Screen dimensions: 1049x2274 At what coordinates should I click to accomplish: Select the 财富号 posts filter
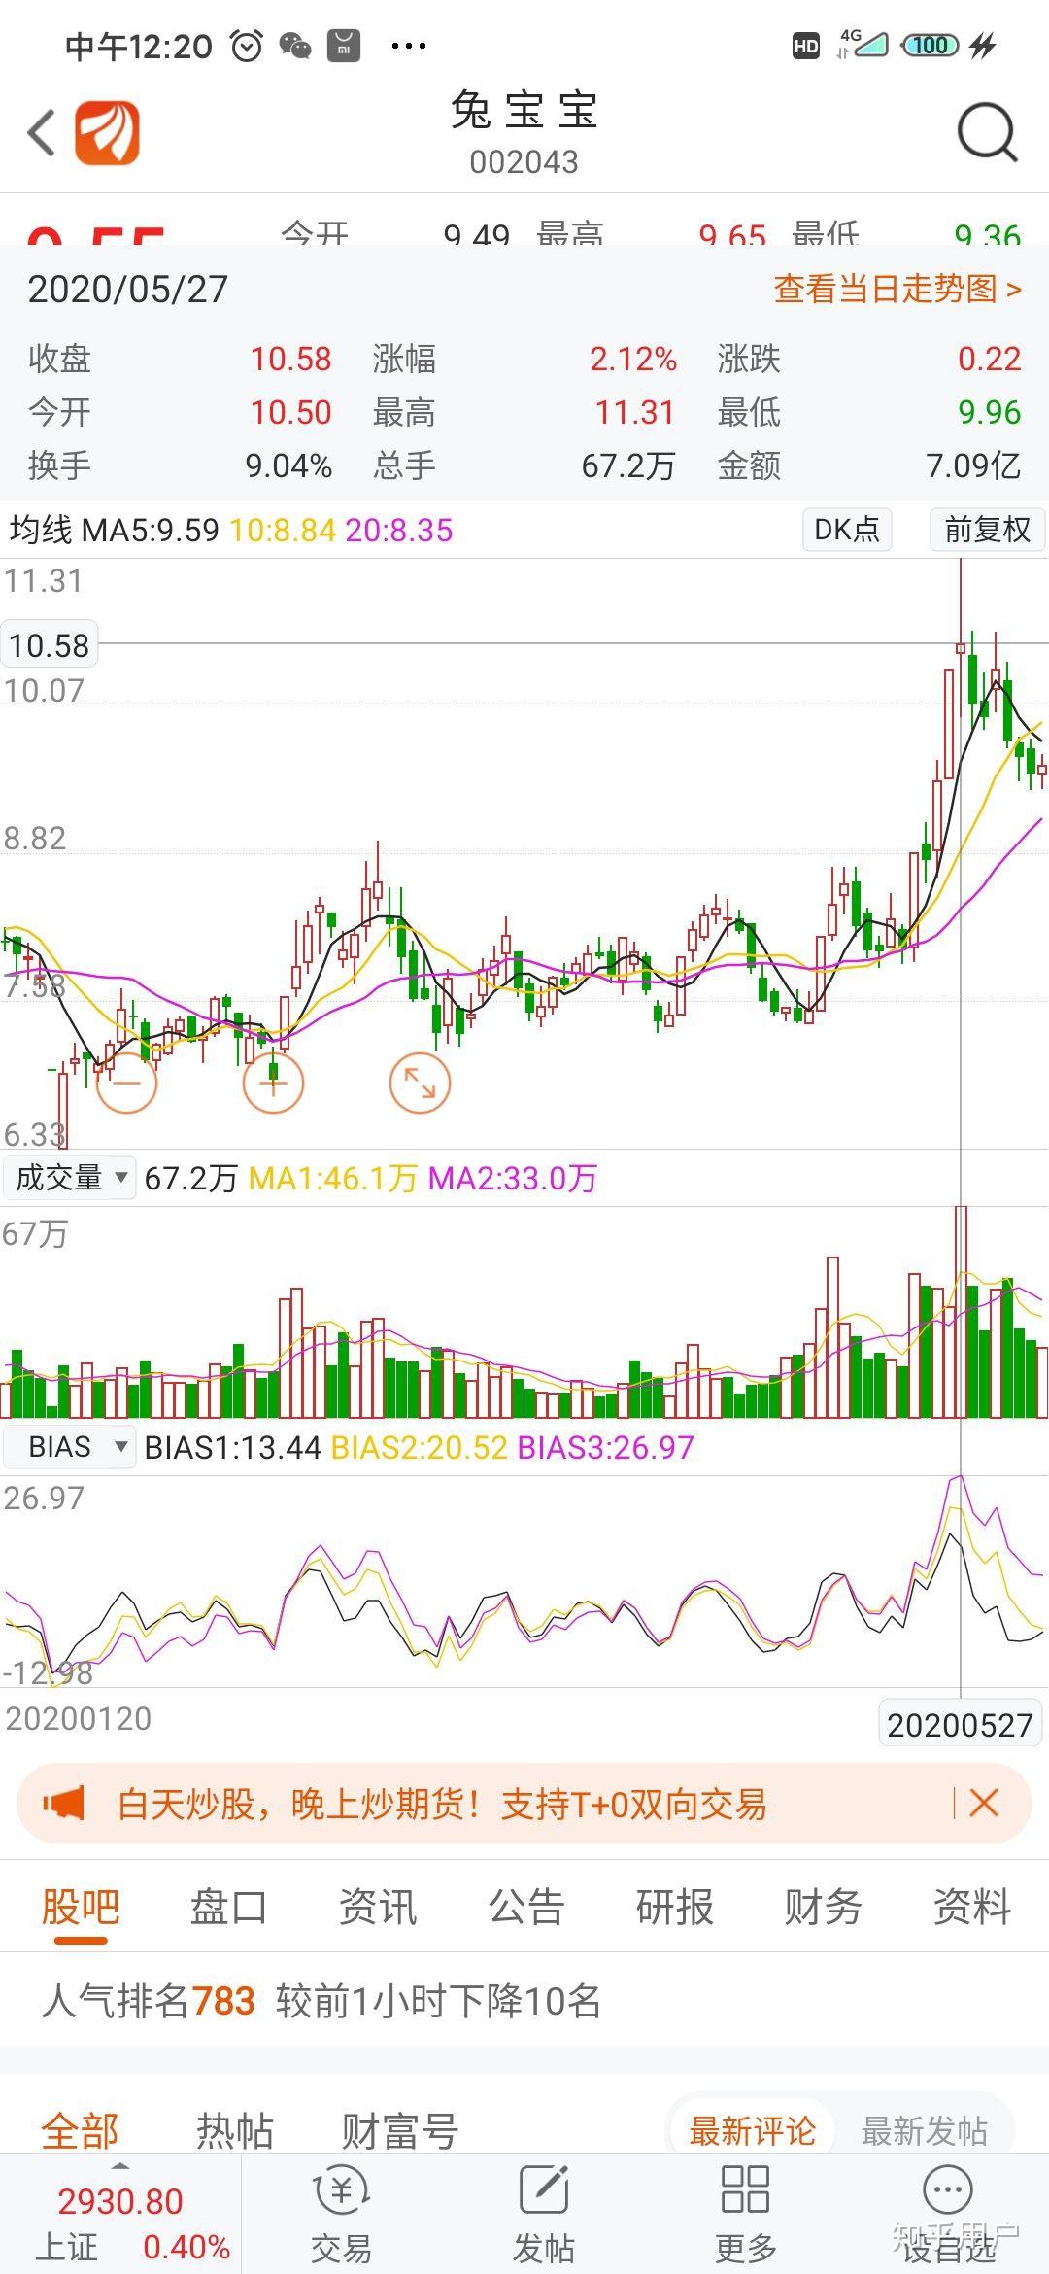click(399, 2132)
